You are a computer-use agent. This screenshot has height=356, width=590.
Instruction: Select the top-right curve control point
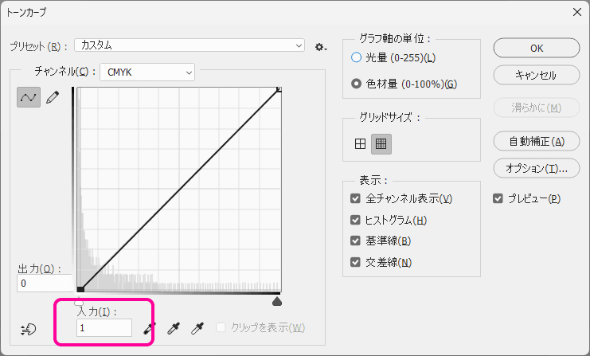click(279, 89)
